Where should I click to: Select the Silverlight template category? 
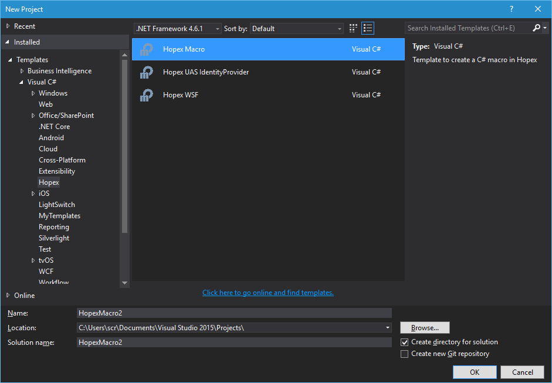pyautogui.click(x=54, y=238)
